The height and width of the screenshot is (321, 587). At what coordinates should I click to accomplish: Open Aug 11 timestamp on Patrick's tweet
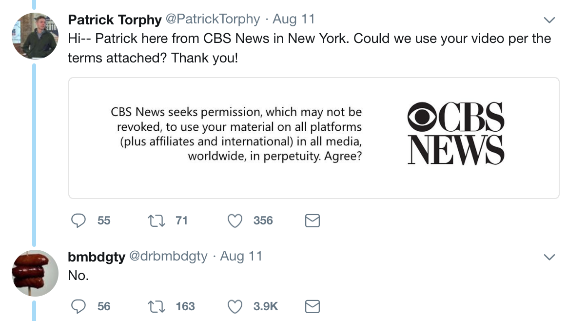294,20
